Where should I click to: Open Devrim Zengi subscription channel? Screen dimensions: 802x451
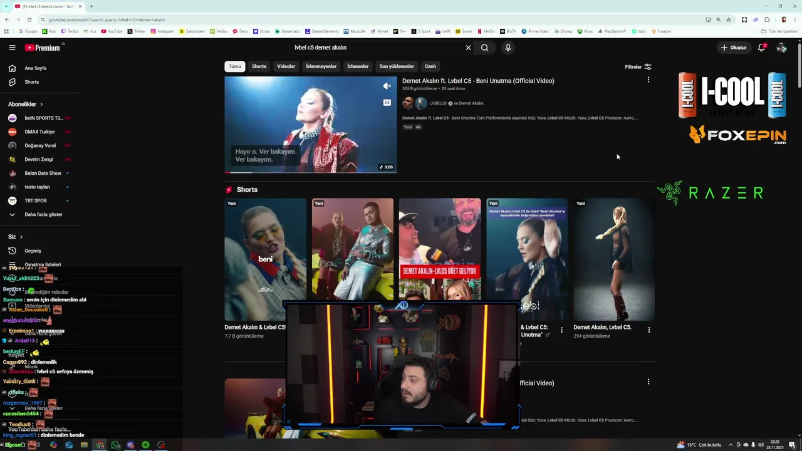(39, 159)
